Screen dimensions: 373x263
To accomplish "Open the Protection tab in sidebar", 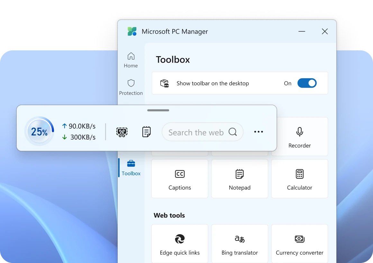I will (131, 87).
